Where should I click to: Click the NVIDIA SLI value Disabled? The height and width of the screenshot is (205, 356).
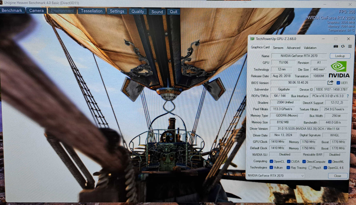(x=285, y=154)
